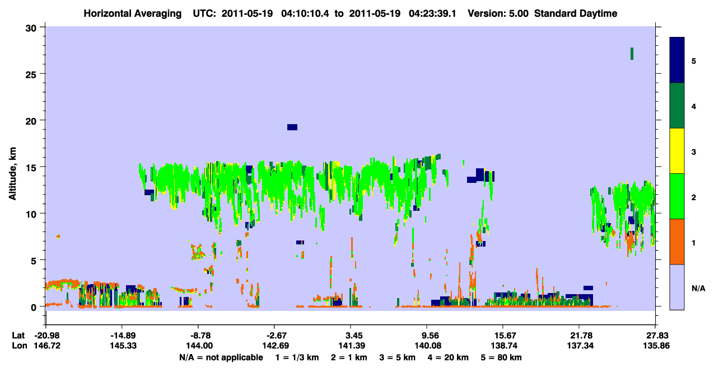728x373 pixels.
Task: Click the 'Lat' axis row label
Action: [18, 336]
